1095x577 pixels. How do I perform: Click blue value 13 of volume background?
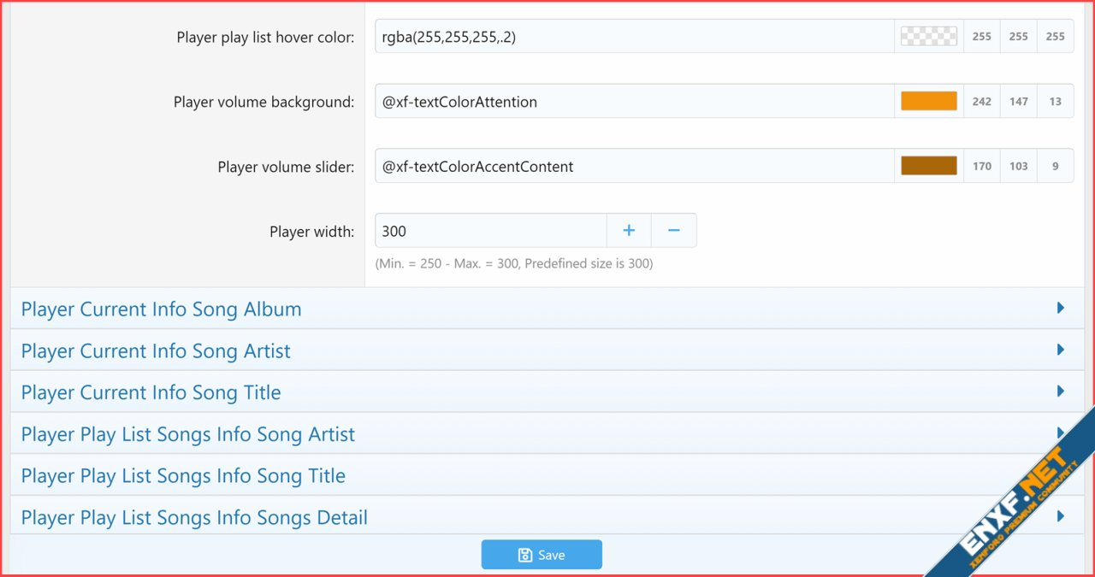1056,102
